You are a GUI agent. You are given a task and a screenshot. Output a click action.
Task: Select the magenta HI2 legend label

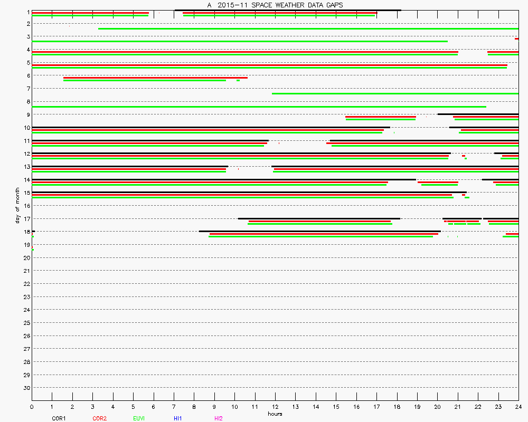pos(218,418)
